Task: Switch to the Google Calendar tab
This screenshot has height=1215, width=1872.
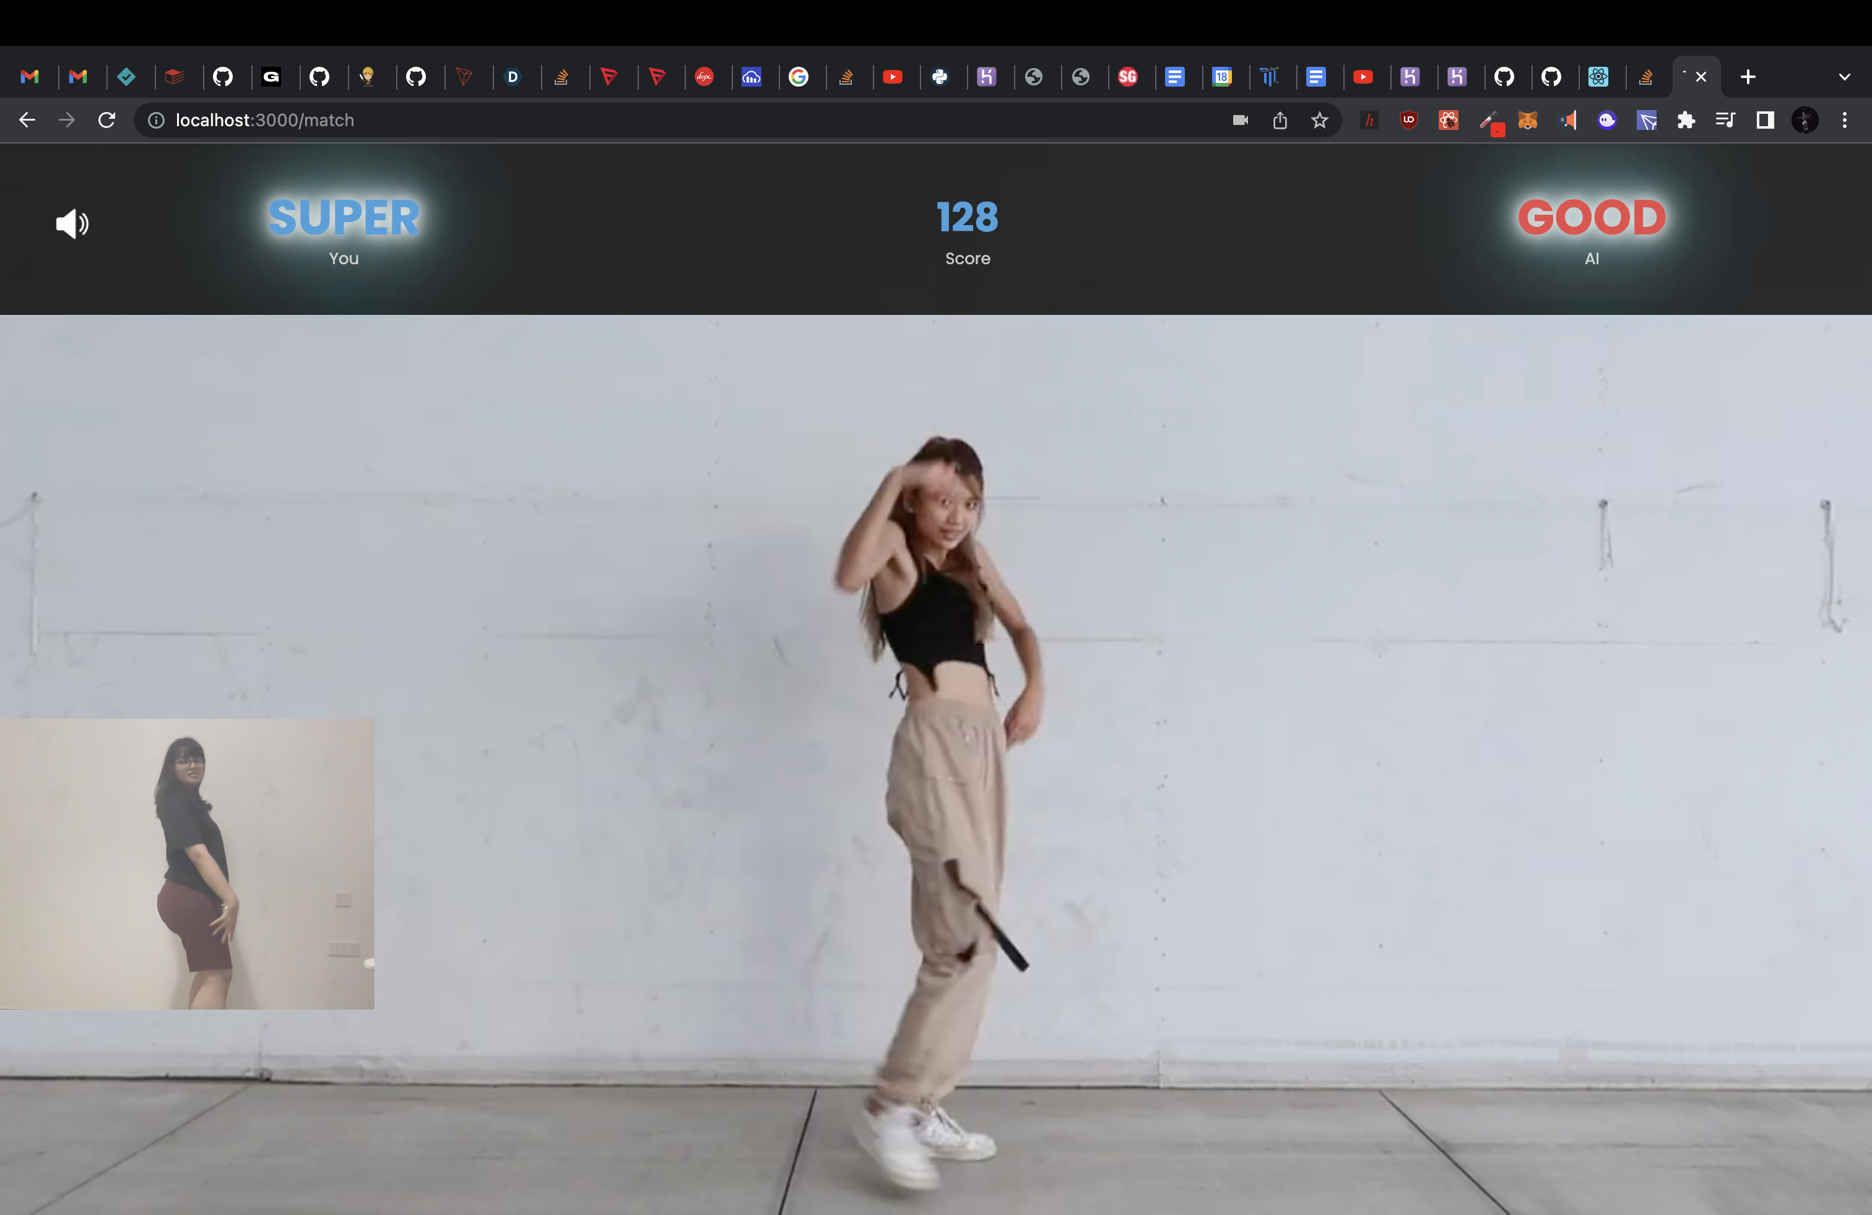Action: [x=1221, y=77]
